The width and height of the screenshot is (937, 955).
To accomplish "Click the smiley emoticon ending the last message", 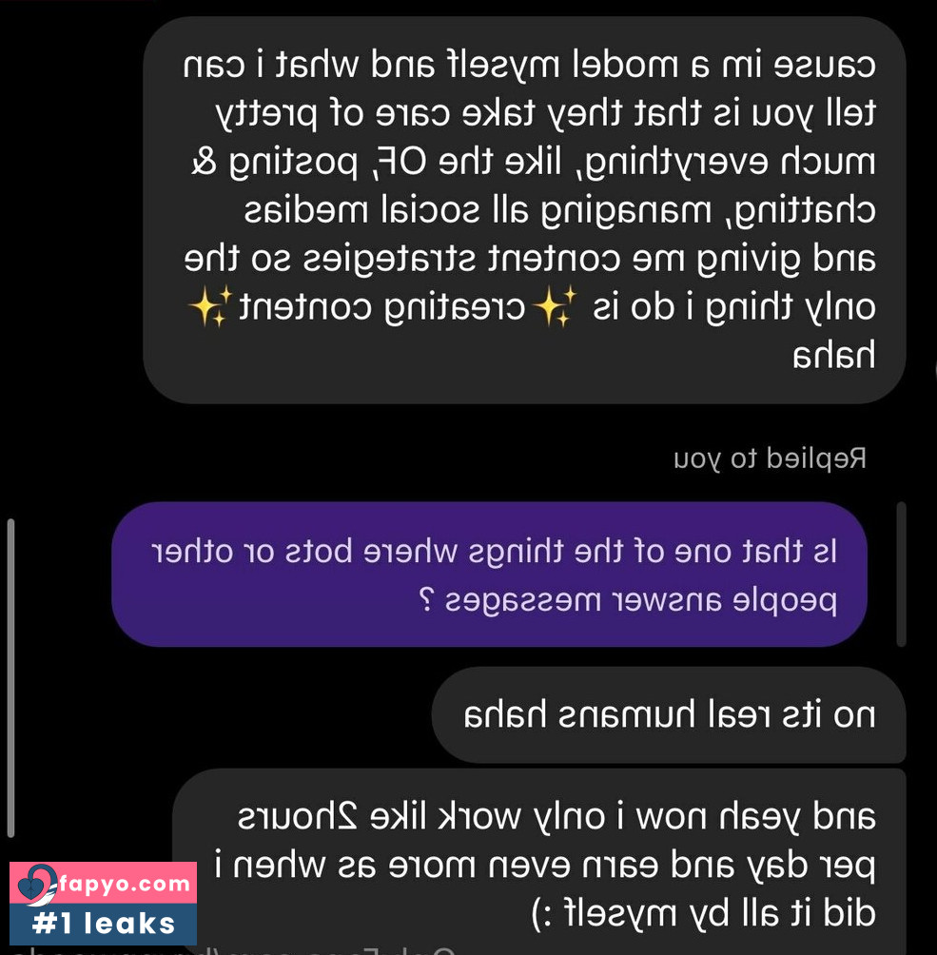I will point(542,913).
